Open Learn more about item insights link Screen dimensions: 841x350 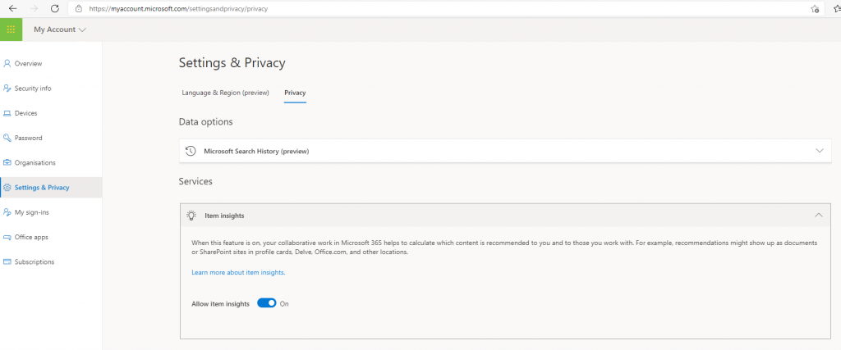pos(238,272)
